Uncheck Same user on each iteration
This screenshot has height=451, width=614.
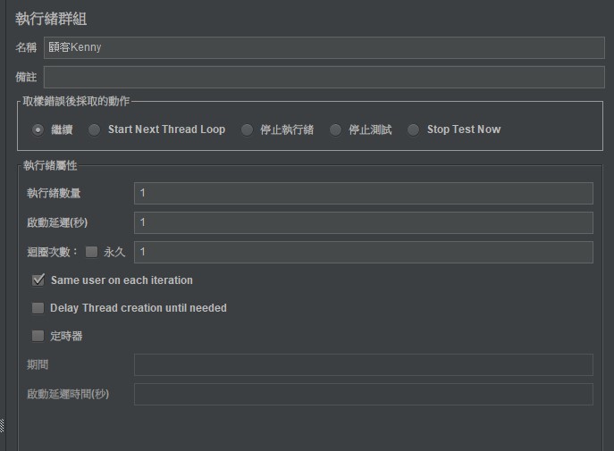pos(38,280)
